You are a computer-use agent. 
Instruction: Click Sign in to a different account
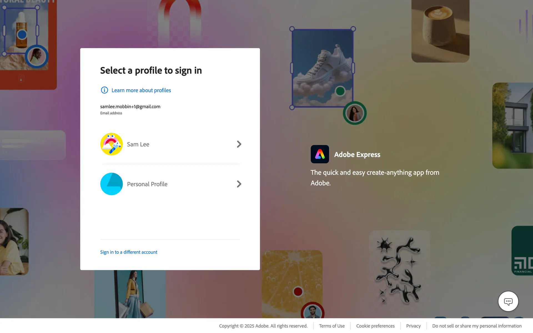129,252
